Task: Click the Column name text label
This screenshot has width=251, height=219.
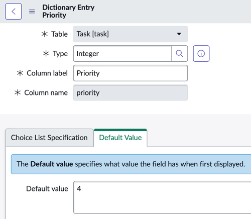Action: pos(46,93)
